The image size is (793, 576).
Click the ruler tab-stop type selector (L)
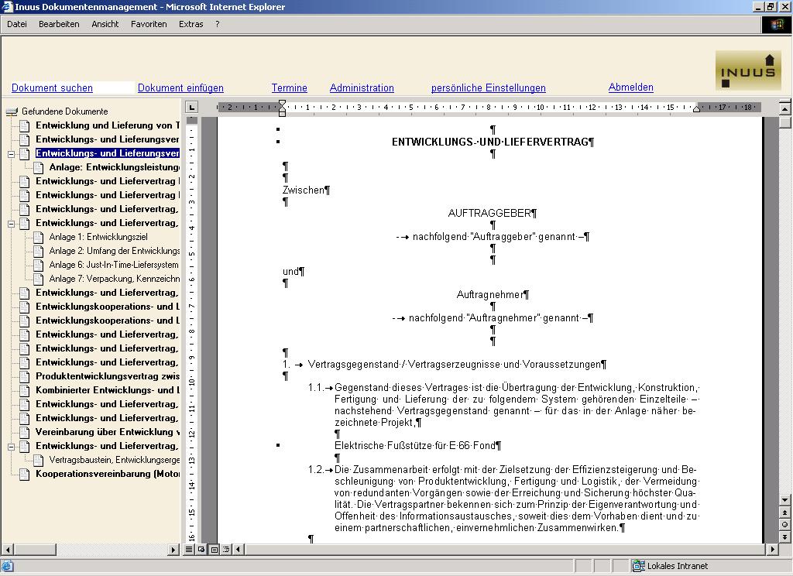[191, 107]
